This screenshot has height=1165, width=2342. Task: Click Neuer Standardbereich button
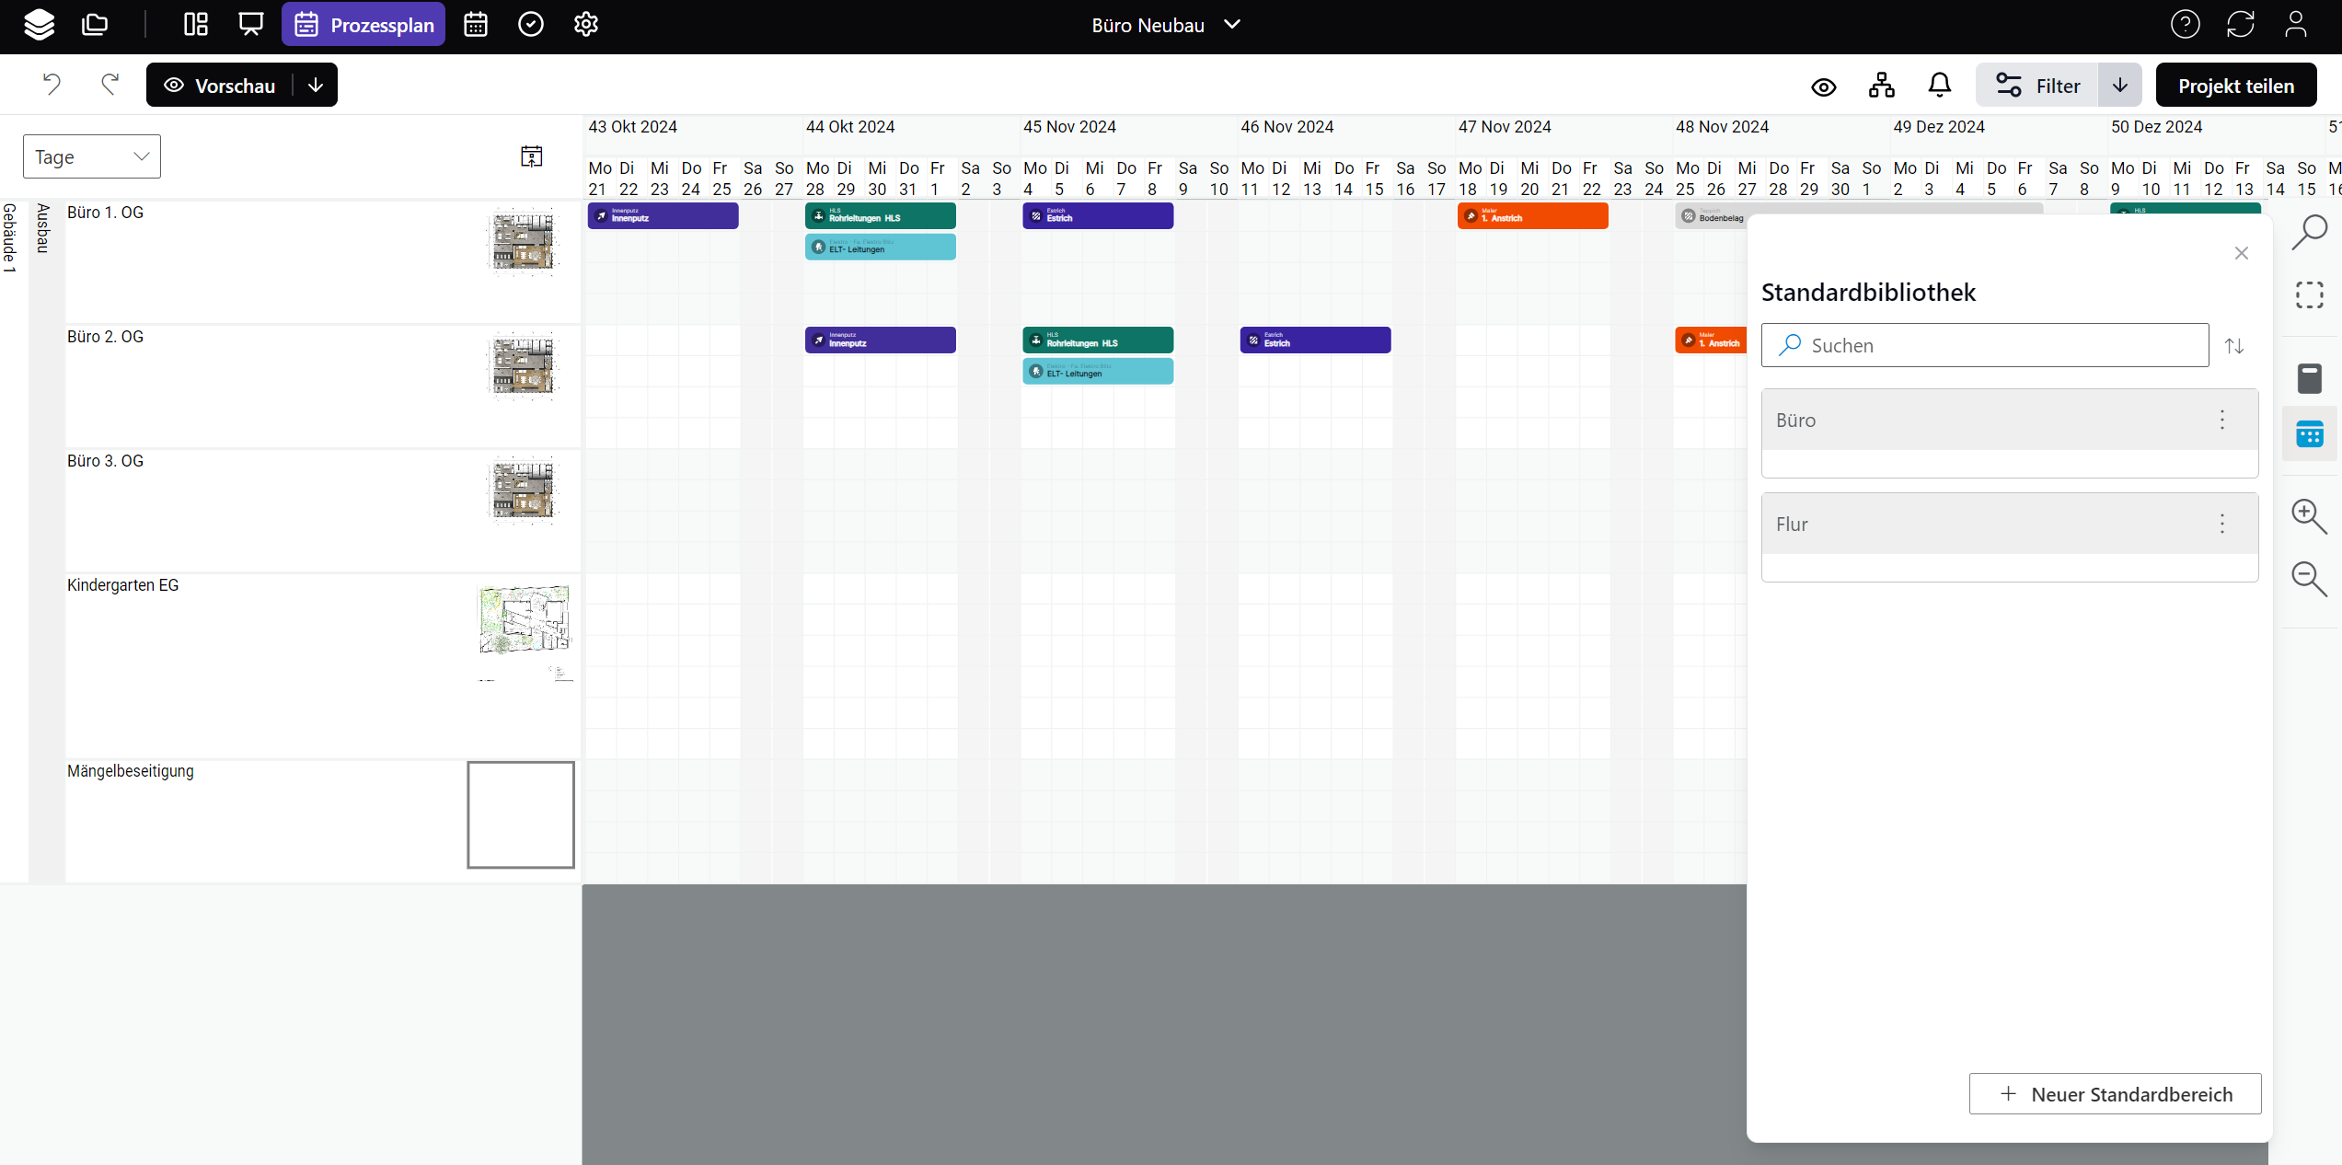(x=2115, y=1094)
